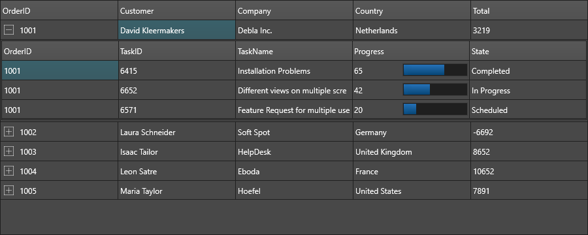Select the United States country cell

click(412, 191)
